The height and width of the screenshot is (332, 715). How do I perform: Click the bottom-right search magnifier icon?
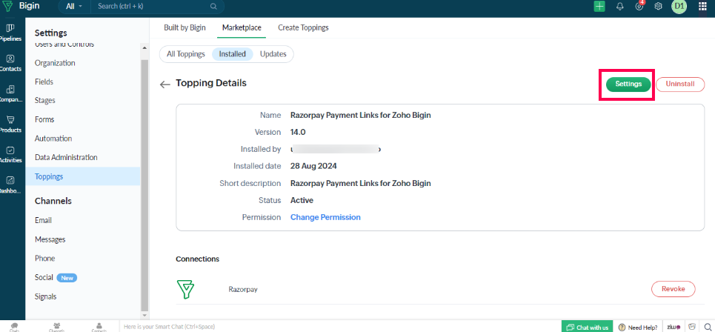point(707,327)
